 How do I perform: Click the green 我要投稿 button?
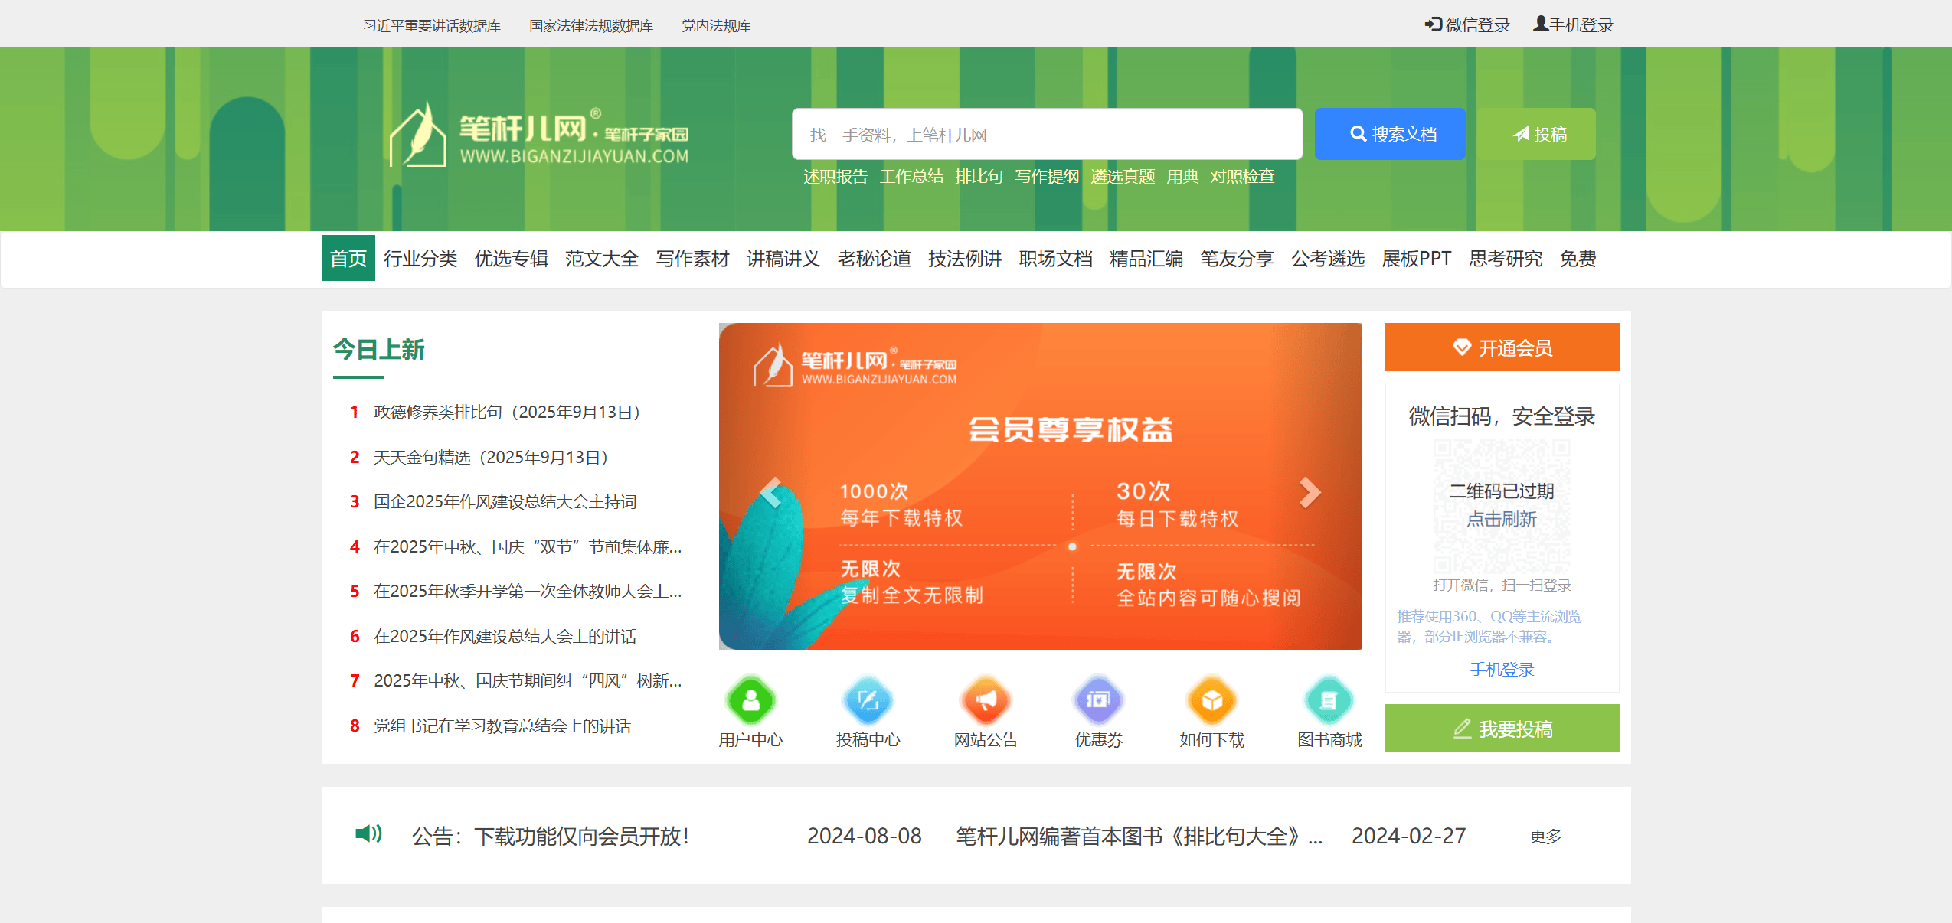[1501, 729]
